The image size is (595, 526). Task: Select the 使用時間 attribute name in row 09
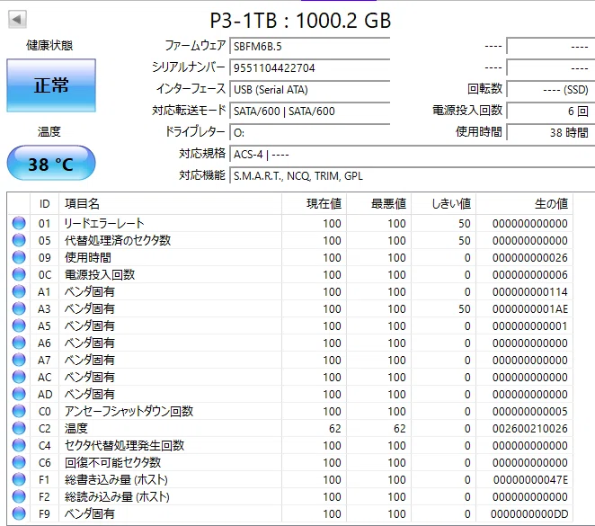[x=88, y=257]
